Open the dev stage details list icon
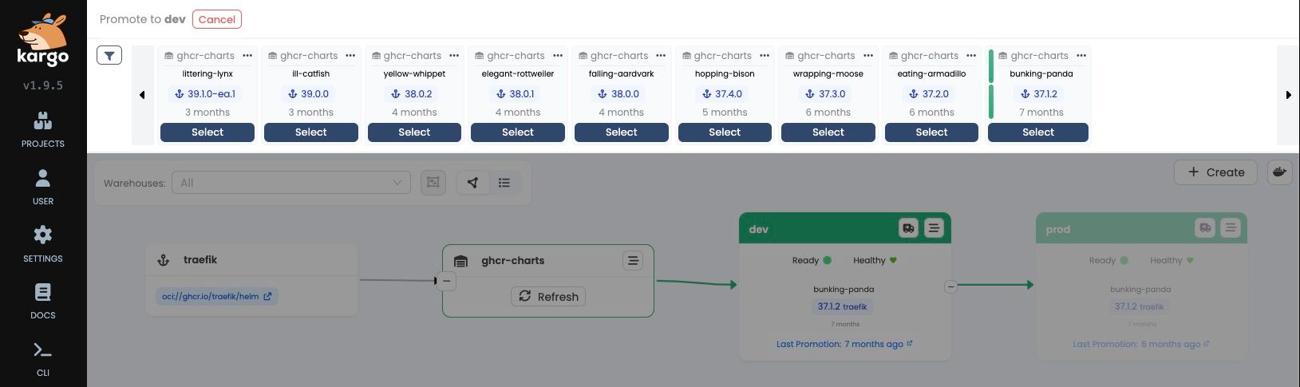Image resolution: width=1300 pixels, height=387 pixels. (x=934, y=229)
